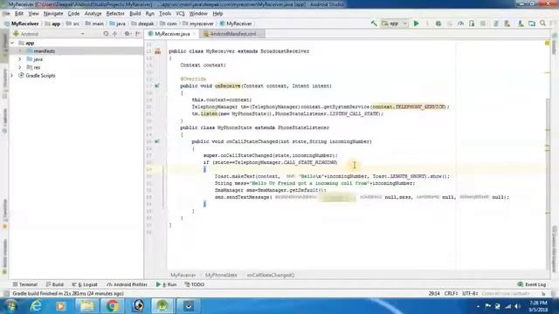Open the Run tool window tab

pyautogui.click(x=167, y=284)
